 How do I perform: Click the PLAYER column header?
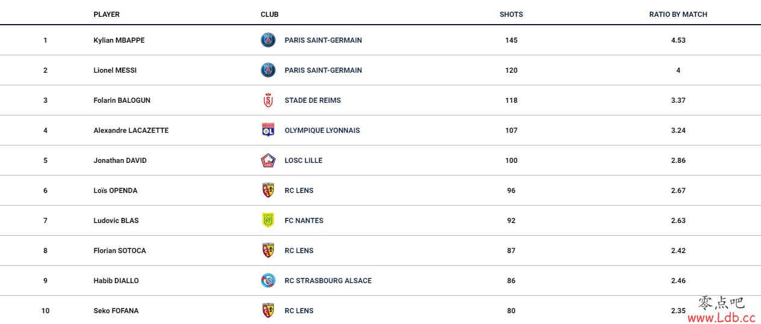(107, 14)
